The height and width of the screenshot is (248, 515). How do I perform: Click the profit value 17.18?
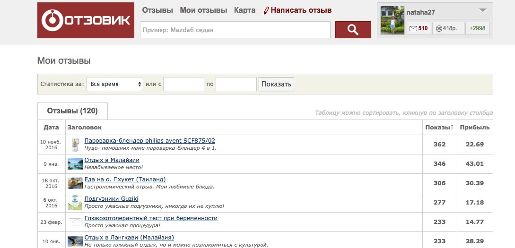pos(475,202)
